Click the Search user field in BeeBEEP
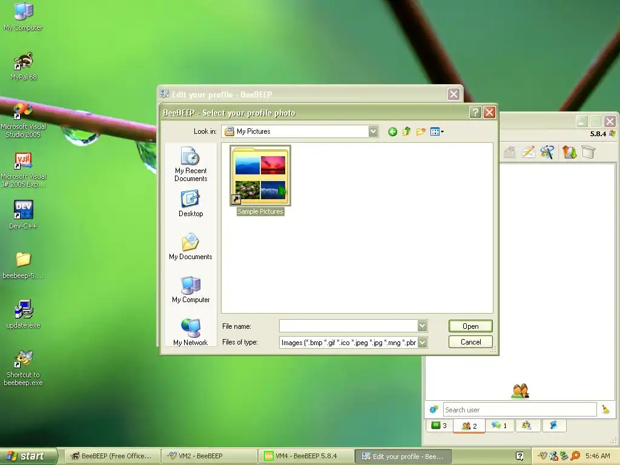620x465 pixels. click(x=519, y=410)
